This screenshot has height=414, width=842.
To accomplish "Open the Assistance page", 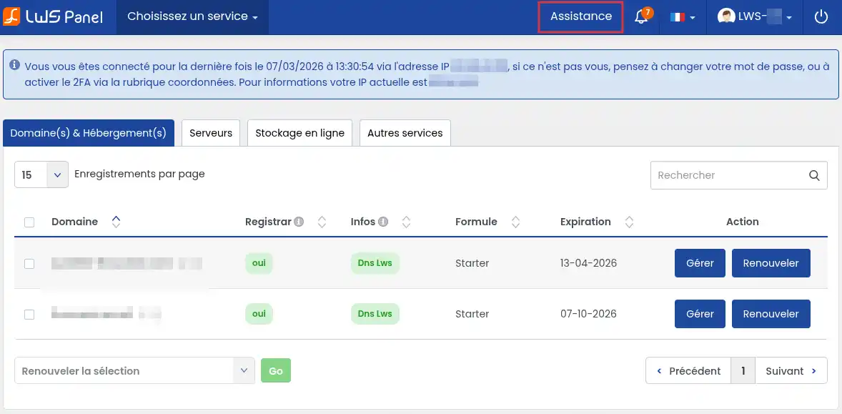I will click(580, 17).
